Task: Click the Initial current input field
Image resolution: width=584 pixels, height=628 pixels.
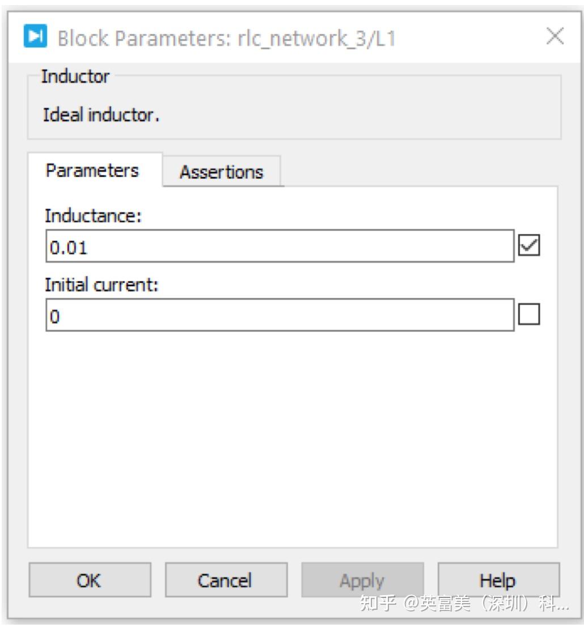Action: tap(280, 316)
